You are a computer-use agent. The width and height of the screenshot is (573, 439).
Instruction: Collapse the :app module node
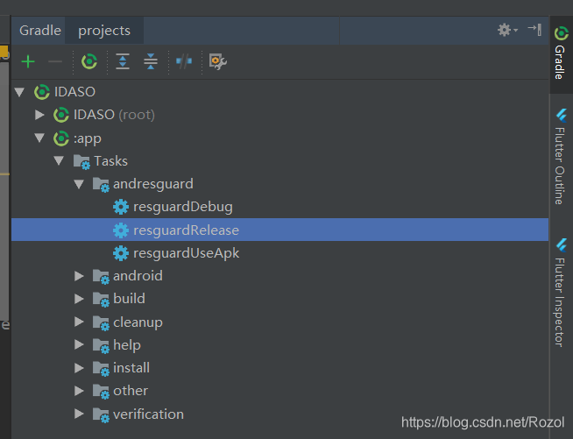(39, 138)
